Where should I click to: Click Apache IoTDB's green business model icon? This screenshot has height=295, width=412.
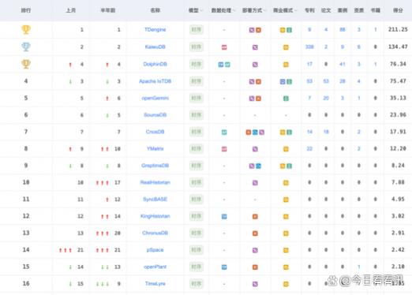pyautogui.click(x=289, y=82)
